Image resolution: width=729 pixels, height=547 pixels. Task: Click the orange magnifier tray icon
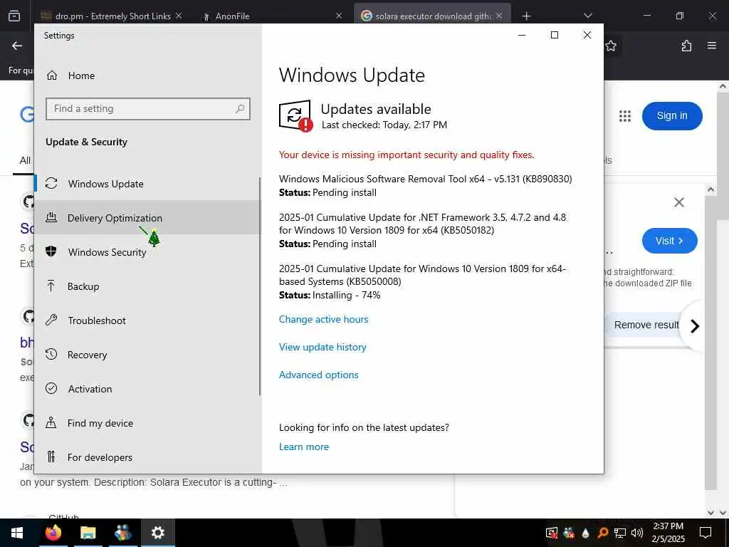(x=602, y=533)
